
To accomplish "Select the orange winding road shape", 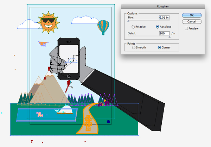I will (x=89, y=119).
